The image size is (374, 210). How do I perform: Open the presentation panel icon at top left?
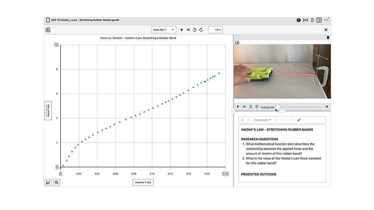pos(48,30)
